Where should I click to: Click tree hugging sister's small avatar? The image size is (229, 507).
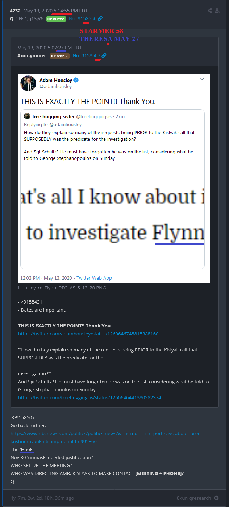coord(27,116)
